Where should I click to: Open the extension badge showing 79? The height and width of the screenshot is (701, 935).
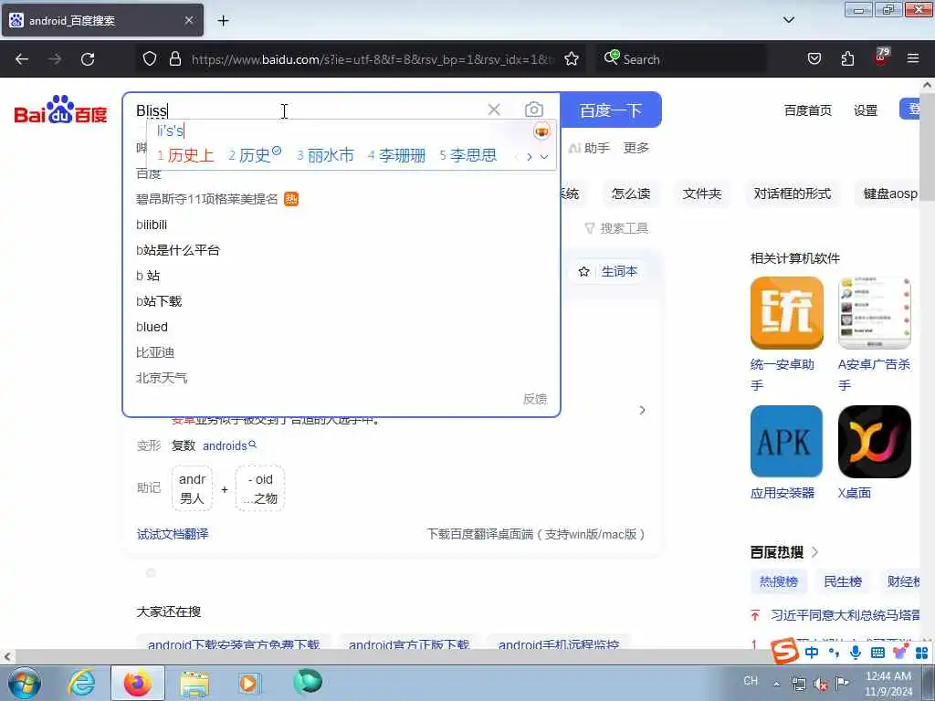coord(881,57)
